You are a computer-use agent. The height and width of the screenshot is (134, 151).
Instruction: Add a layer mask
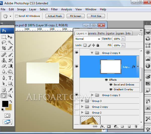109,126
